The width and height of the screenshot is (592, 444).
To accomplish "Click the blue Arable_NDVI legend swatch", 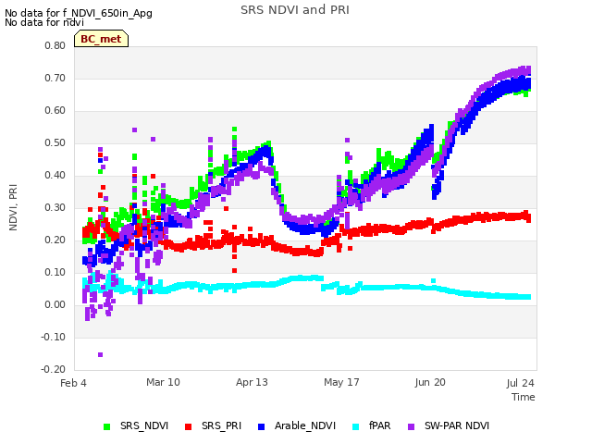I will coord(261,426).
